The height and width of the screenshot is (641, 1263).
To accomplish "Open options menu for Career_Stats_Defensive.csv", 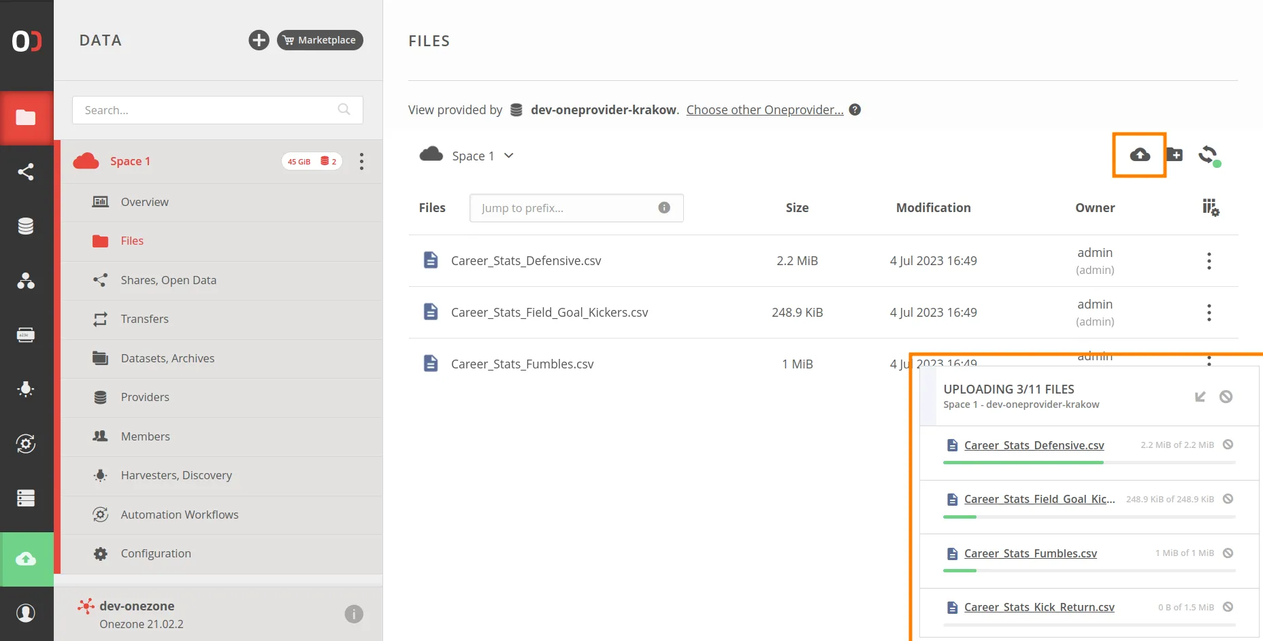I will 1209,260.
